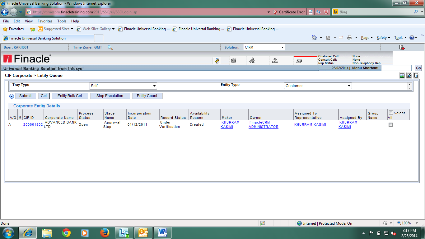
Task: Check the entity row selection checkbox
Action: point(390,124)
